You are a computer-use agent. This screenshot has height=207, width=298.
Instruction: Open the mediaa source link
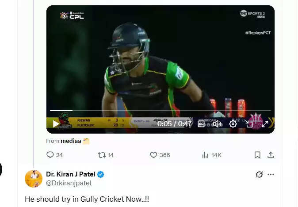pos(71,141)
